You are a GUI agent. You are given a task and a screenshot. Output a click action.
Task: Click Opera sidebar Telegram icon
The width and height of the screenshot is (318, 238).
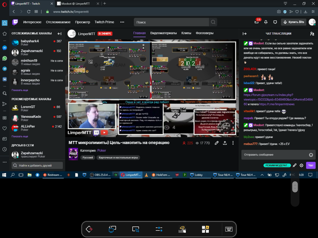[5, 69]
